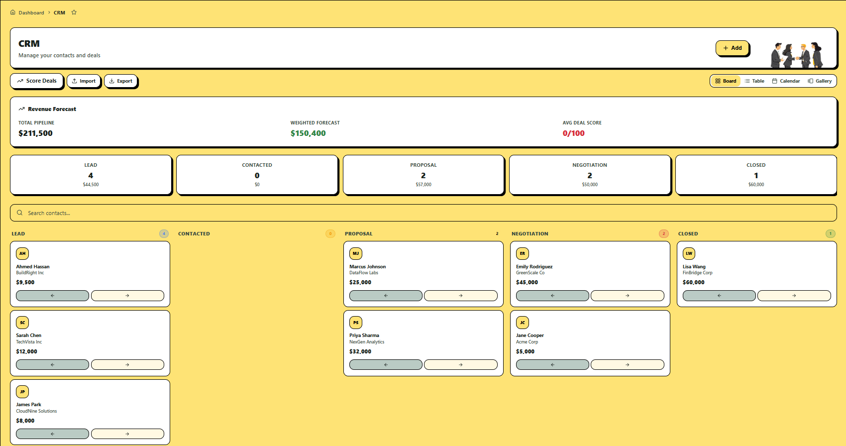Click the AH avatar on Ahmed Hassan card
Viewport: 846px width, 446px height.
tap(22, 253)
